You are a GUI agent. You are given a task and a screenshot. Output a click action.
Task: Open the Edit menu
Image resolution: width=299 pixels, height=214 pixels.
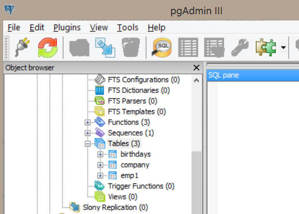pyautogui.click(x=37, y=27)
